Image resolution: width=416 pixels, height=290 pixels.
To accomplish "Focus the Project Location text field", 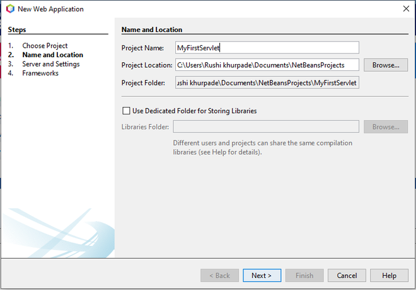I will [x=267, y=65].
